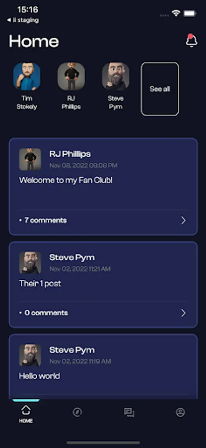This screenshot has height=448, width=206.
Task: Return to staging via back link
Action: coord(22,20)
